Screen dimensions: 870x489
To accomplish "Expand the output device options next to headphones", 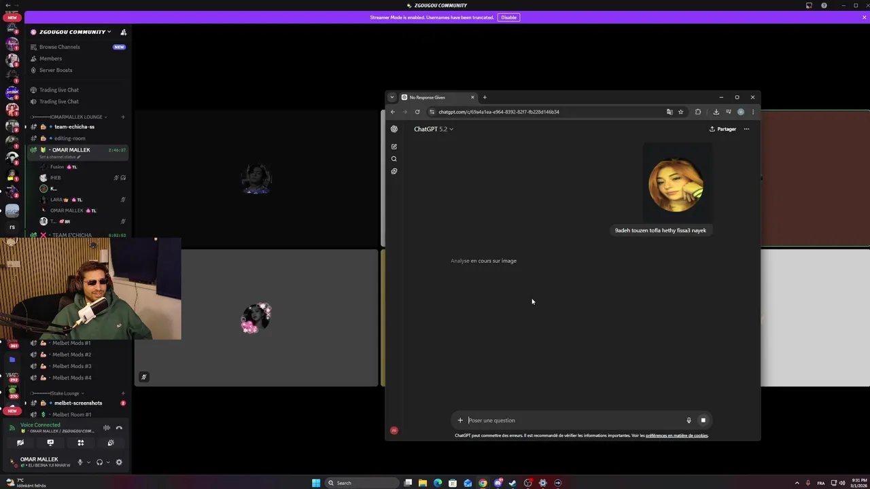I will tap(108, 463).
